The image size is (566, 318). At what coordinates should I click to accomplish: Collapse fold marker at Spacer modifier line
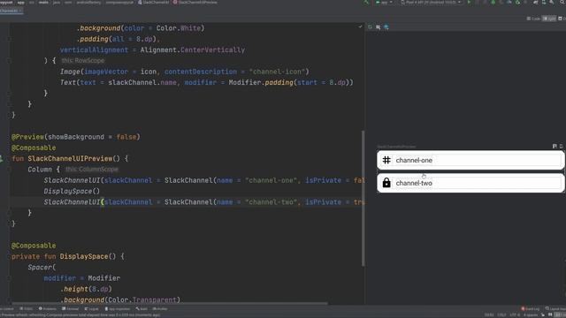10,278
